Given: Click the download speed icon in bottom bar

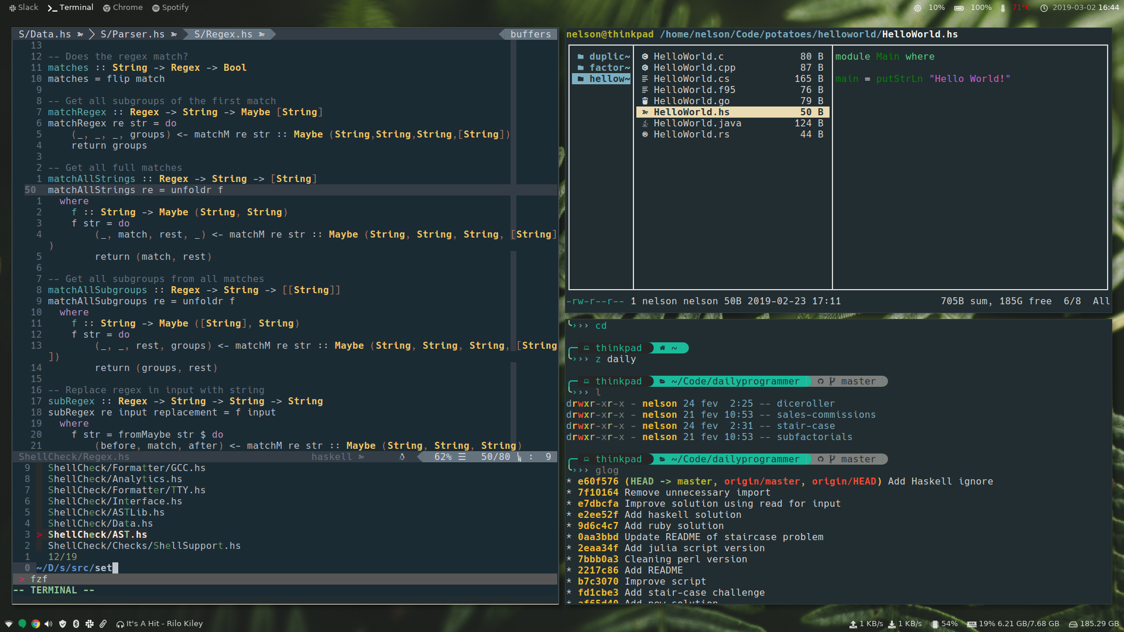Looking at the screenshot, I should [892, 624].
